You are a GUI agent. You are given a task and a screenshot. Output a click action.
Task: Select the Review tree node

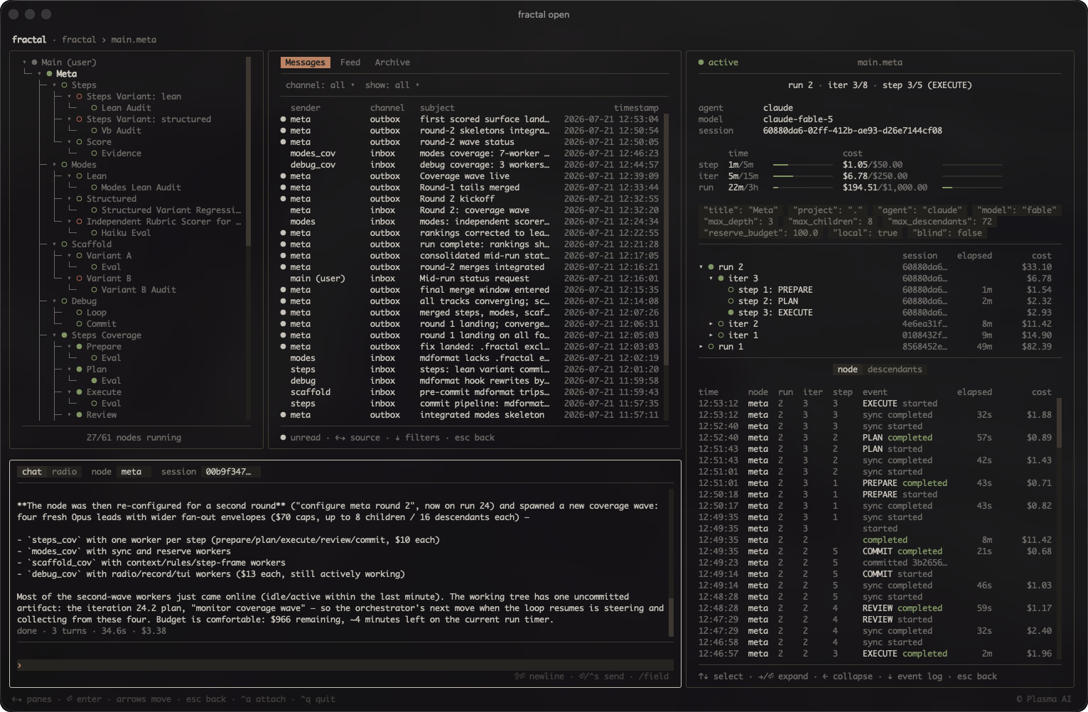(101, 415)
